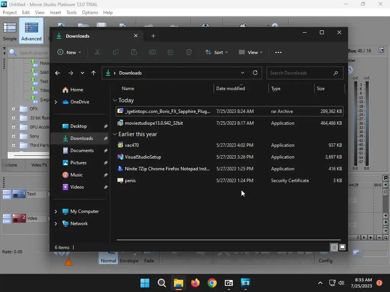Open recent locations dropdown arrow
Screen dimensions: 390x292
coord(82,73)
